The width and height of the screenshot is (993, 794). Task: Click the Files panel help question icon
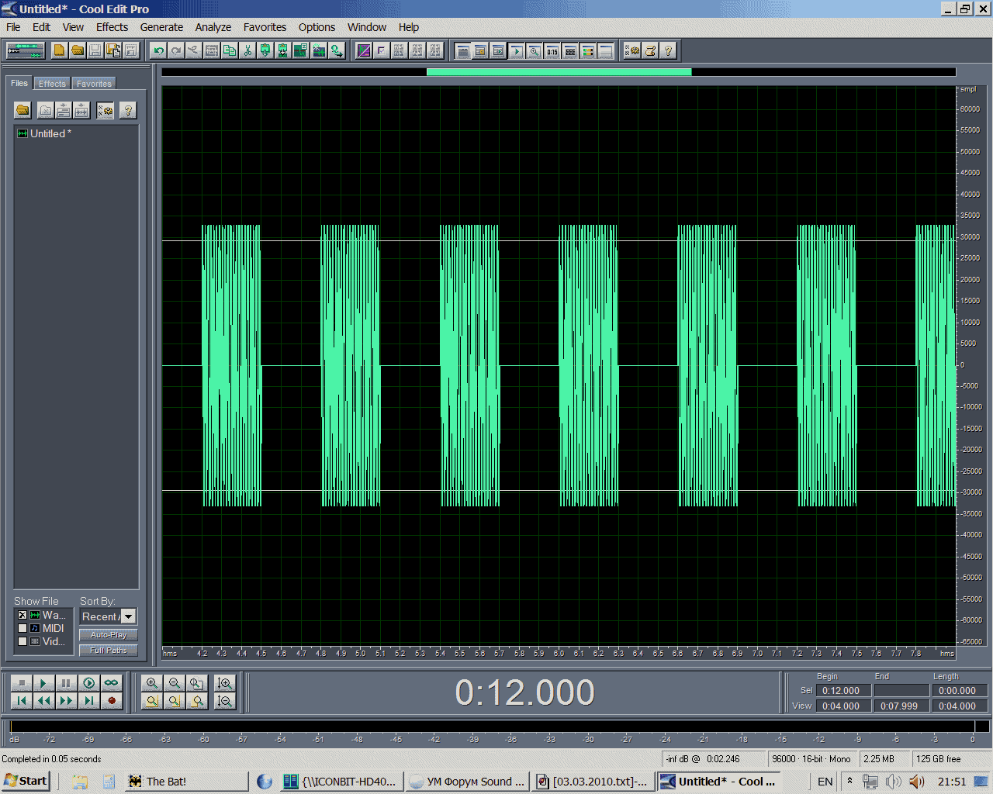coord(128,110)
